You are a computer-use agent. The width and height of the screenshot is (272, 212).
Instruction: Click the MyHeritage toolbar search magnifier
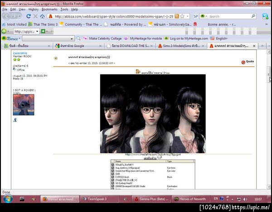[78, 38]
